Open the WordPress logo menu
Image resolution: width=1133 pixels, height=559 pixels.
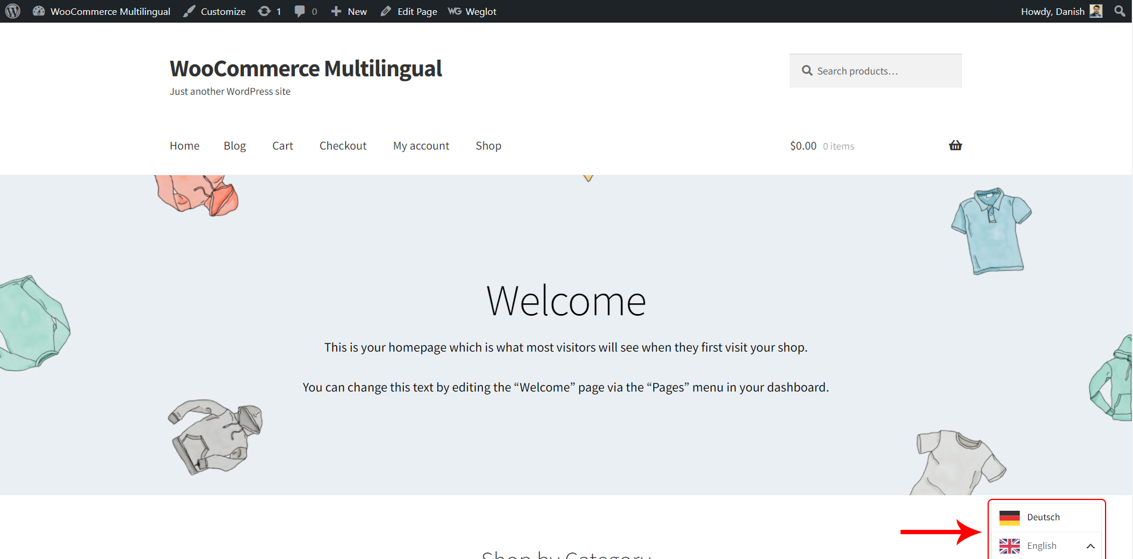[x=13, y=11]
